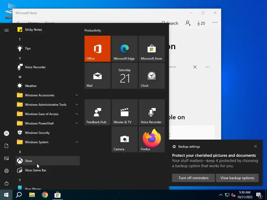267x200 pixels.
Task: Select the Productivity group heading
Action: [x=93, y=30]
